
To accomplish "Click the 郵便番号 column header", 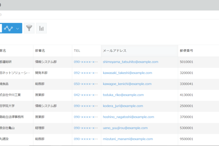I will 187,51.
